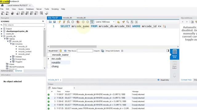Open the File menu
197x110 pixels.
tap(2, 9)
